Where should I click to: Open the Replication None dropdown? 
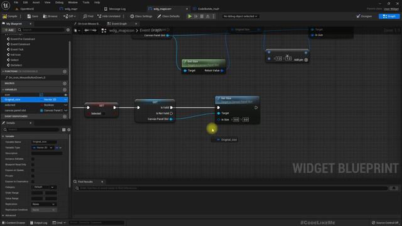[43, 204]
